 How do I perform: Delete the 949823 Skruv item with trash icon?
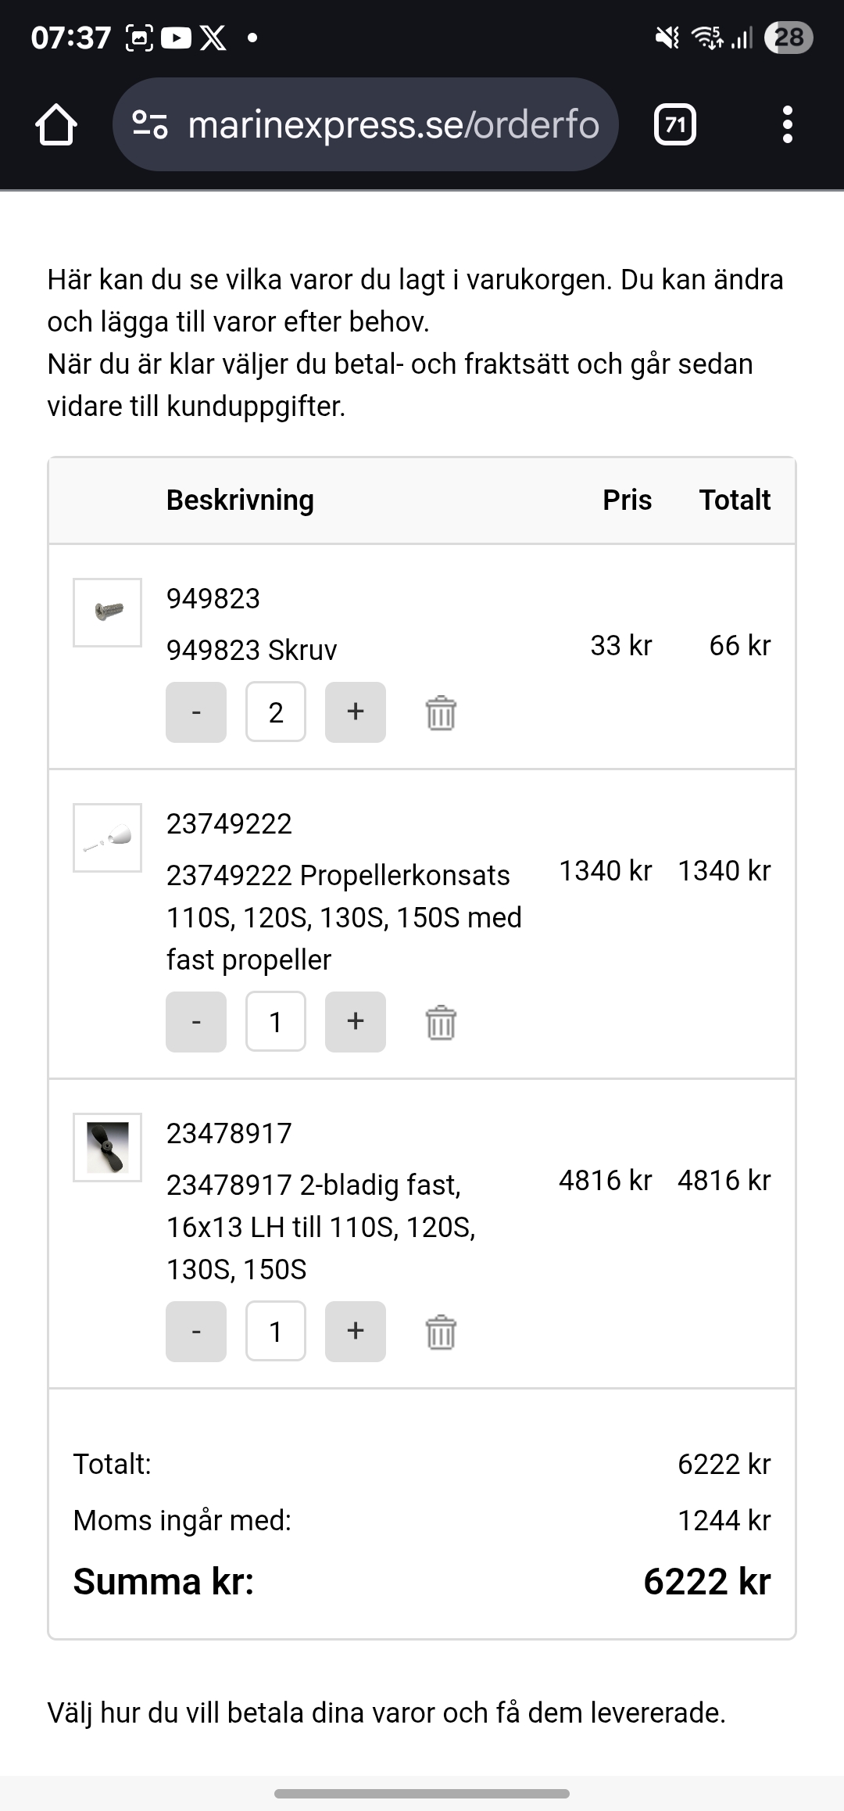click(x=441, y=712)
